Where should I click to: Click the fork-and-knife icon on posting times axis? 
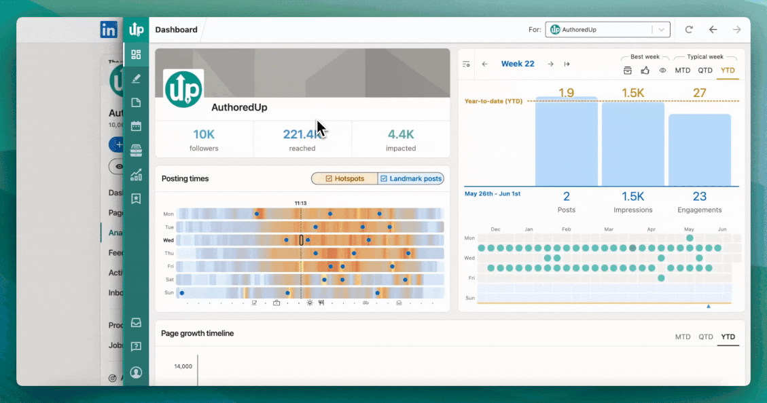coord(321,303)
